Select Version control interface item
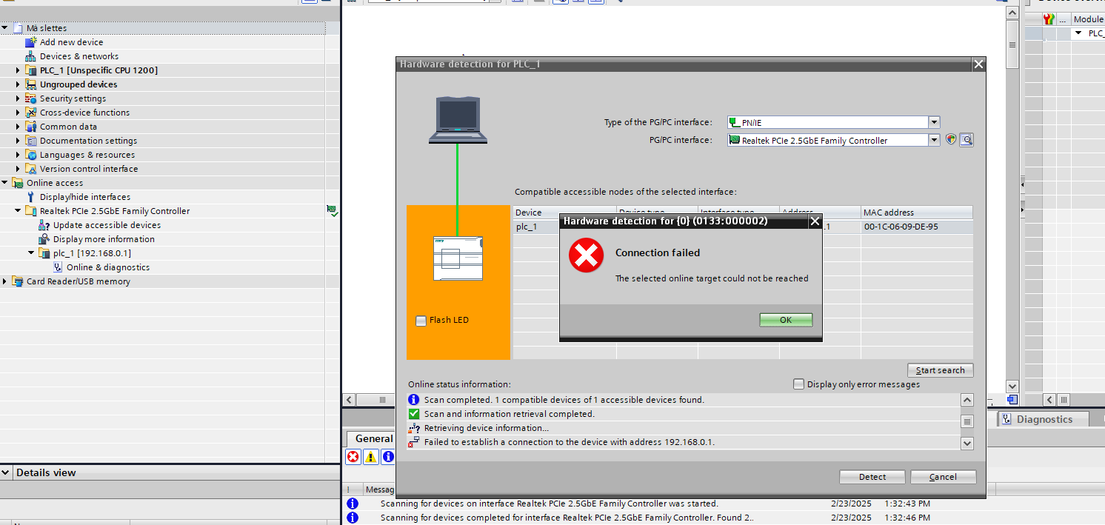Viewport: 1105px width, 525px height. click(x=89, y=169)
